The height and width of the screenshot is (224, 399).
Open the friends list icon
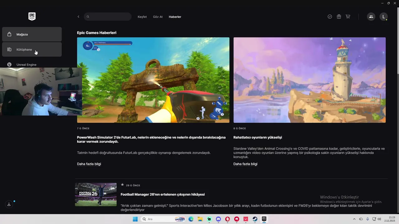371,17
